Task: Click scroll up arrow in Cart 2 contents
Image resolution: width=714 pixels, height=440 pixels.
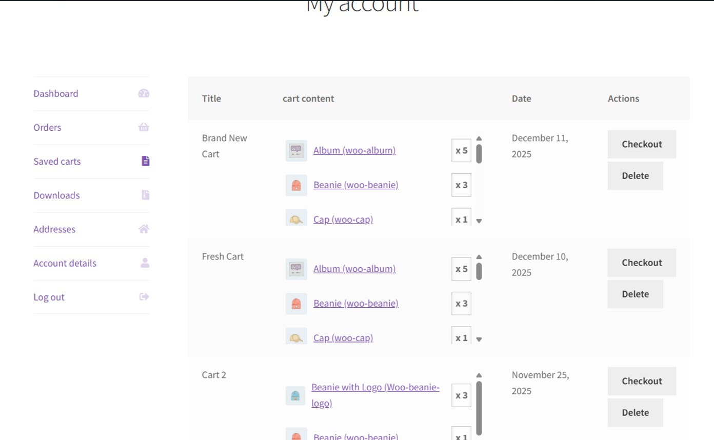Action: (479, 375)
